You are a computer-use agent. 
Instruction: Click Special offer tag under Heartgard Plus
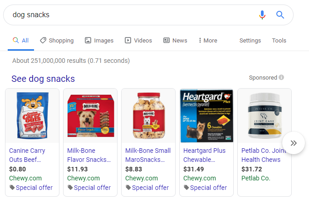point(208,188)
